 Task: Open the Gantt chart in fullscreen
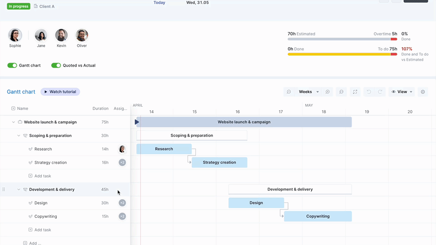click(355, 92)
